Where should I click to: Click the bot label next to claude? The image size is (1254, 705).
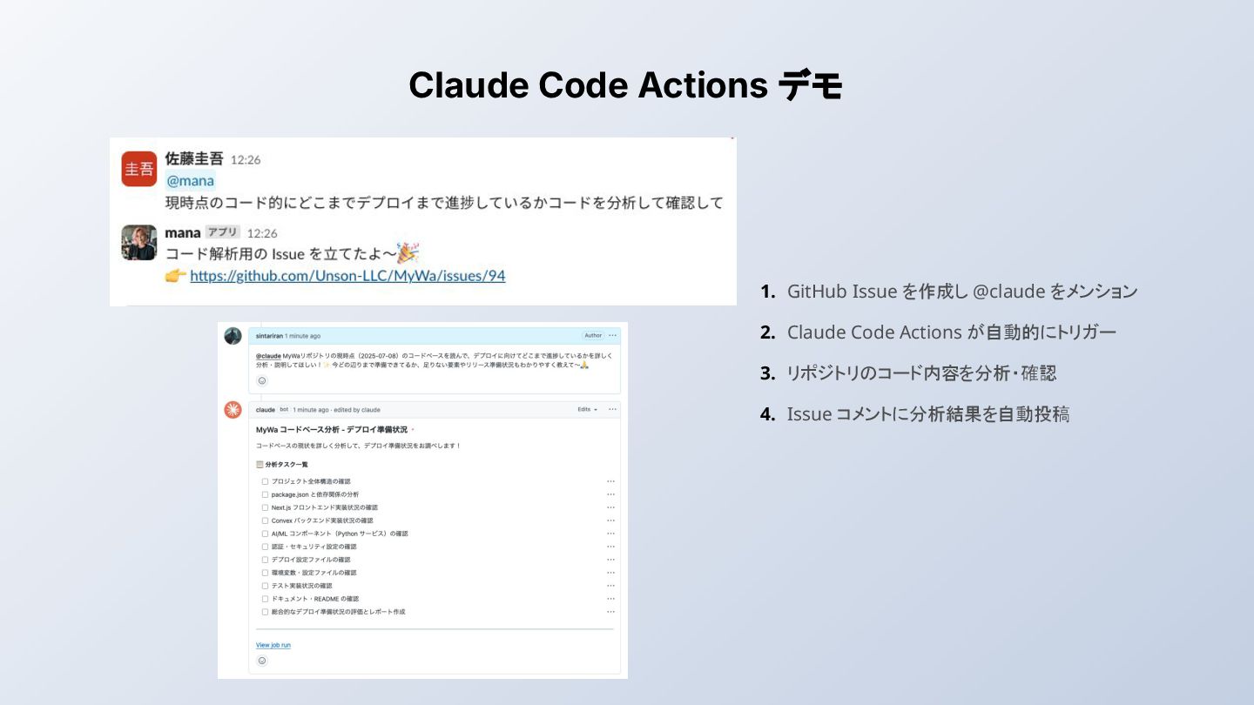click(284, 409)
